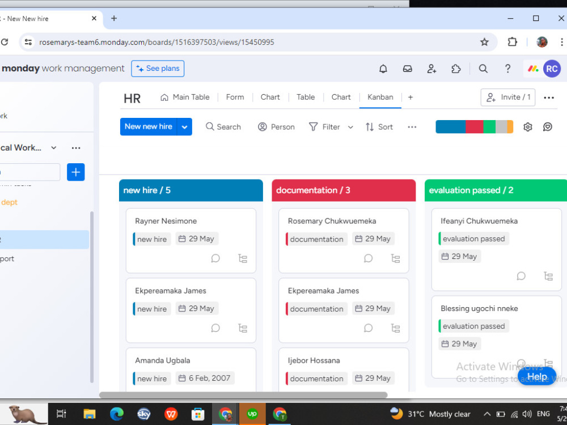
Task: Click See plans button
Action: (x=158, y=69)
